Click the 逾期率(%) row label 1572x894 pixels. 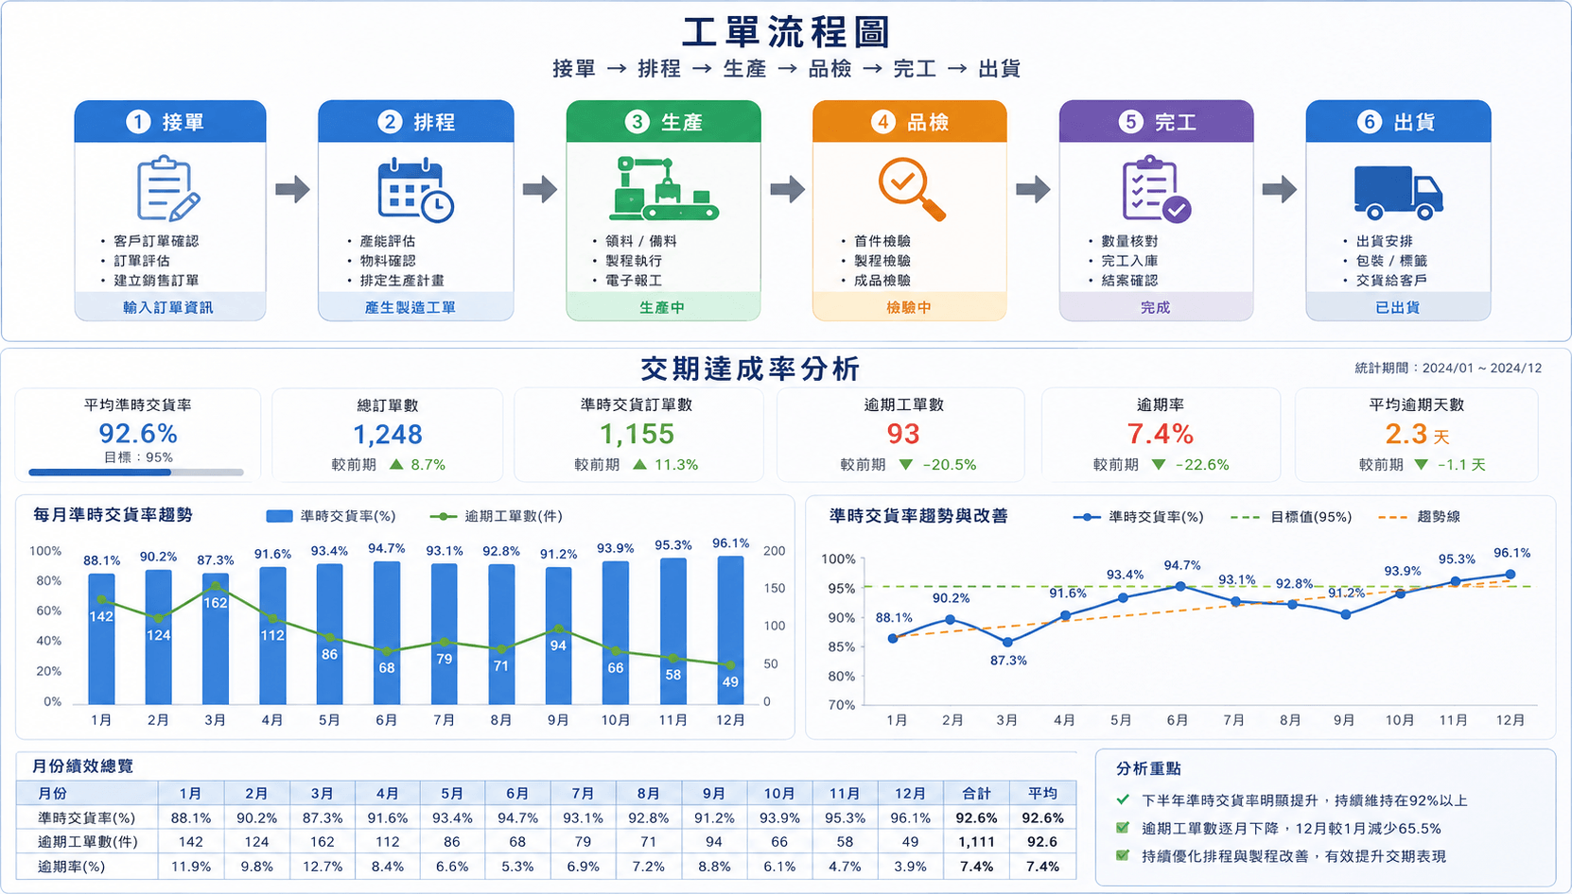(72, 867)
